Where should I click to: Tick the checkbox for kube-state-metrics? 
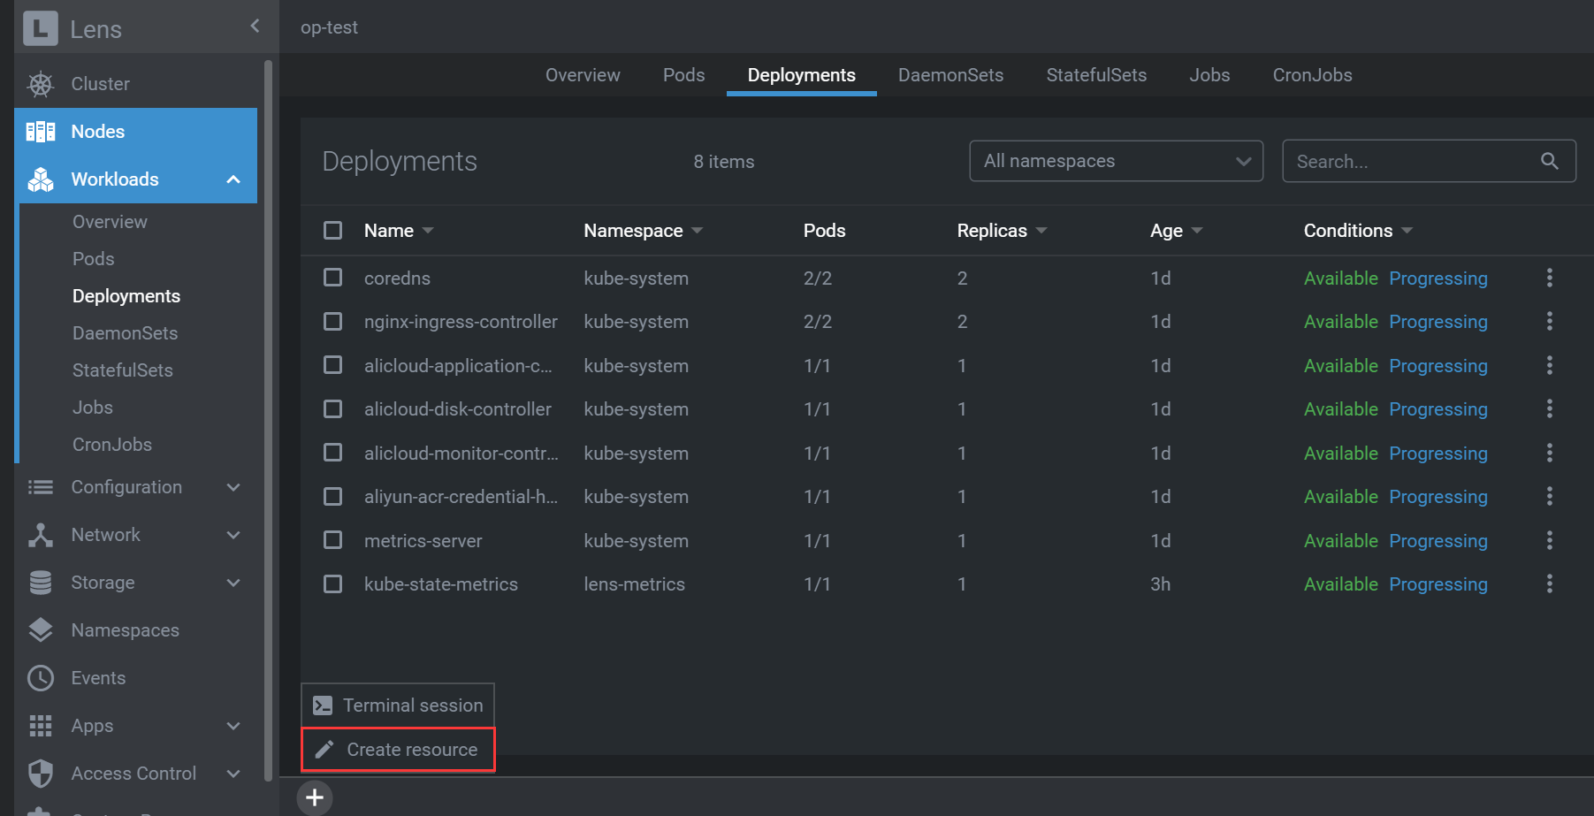[332, 583]
